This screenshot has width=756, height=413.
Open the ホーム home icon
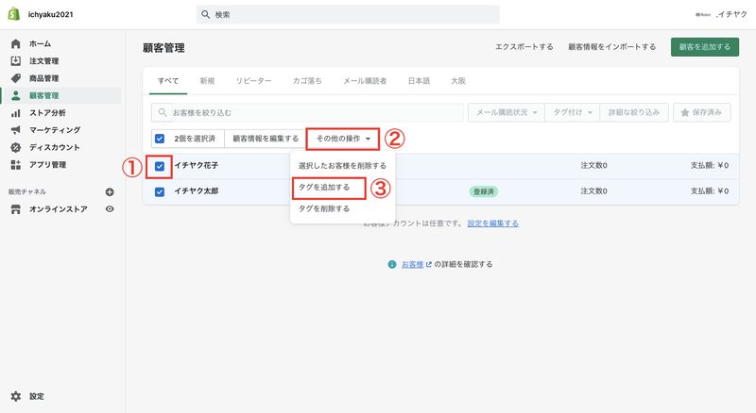click(16, 43)
